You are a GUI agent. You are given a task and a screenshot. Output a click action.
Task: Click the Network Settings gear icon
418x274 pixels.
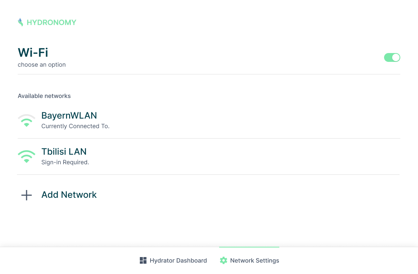click(x=223, y=261)
